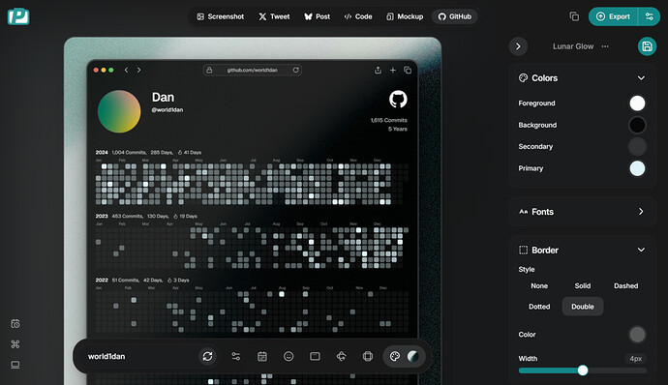The image size is (668, 385).
Task: Open the Primary color swatch
Action: coord(637,168)
